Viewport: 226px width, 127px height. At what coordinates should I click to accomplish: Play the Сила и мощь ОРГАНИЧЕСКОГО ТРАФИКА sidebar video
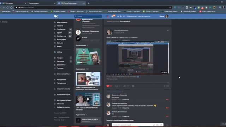pyautogui.click(x=88, y=99)
